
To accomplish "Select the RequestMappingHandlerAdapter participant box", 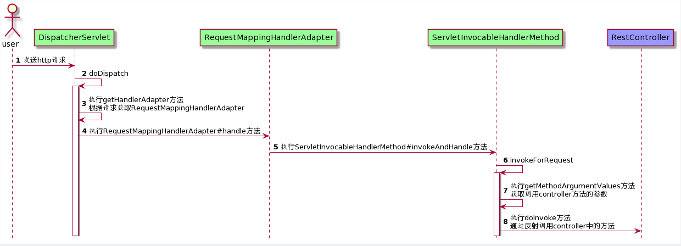I will (x=269, y=38).
